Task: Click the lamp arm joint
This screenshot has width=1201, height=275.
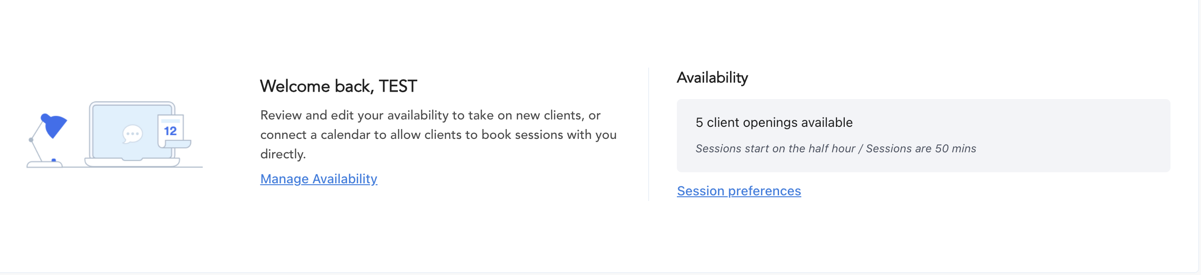Action: [x=31, y=140]
